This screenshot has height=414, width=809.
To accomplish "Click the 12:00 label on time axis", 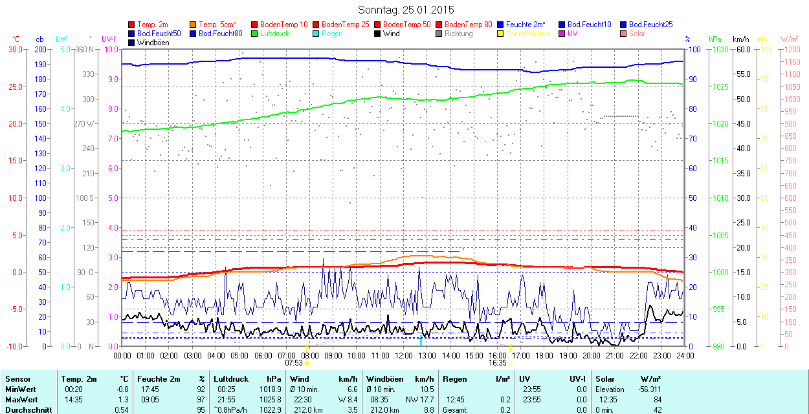I will pos(404,355).
